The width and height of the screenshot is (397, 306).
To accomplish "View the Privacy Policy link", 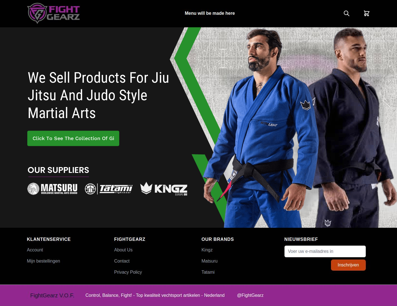I will tap(128, 272).
